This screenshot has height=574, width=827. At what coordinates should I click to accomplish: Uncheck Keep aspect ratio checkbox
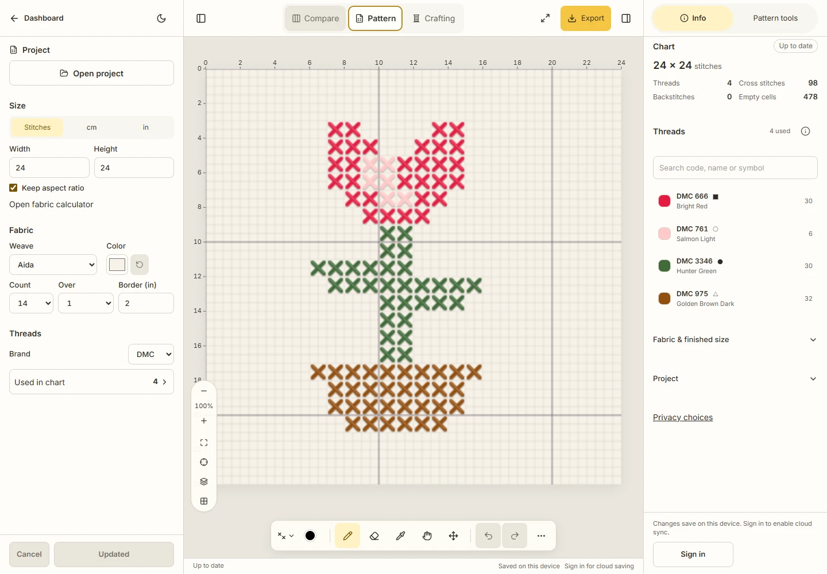coord(13,188)
